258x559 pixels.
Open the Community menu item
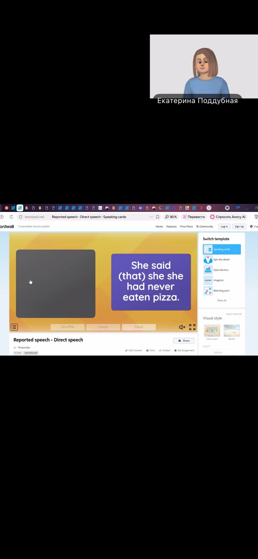coord(205,227)
